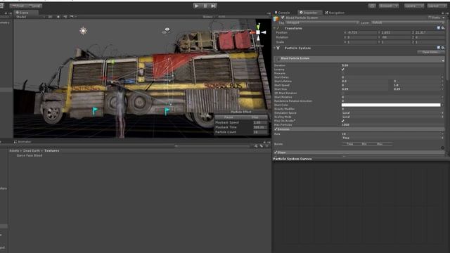Viewport: 450px width, 253px height.
Task: Click the right cyan flag gizmo under the bus
Action: pyautogui.click(x=167, y=111)
